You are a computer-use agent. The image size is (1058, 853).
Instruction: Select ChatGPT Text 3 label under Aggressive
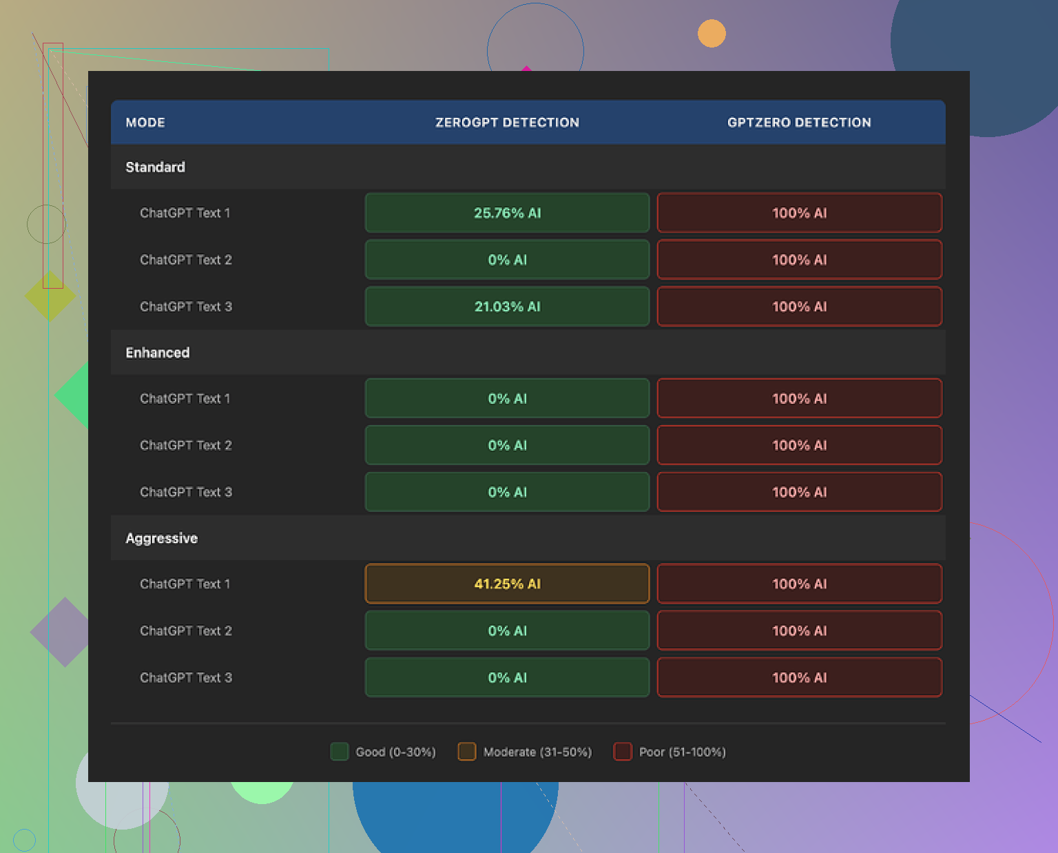(186, 677)
